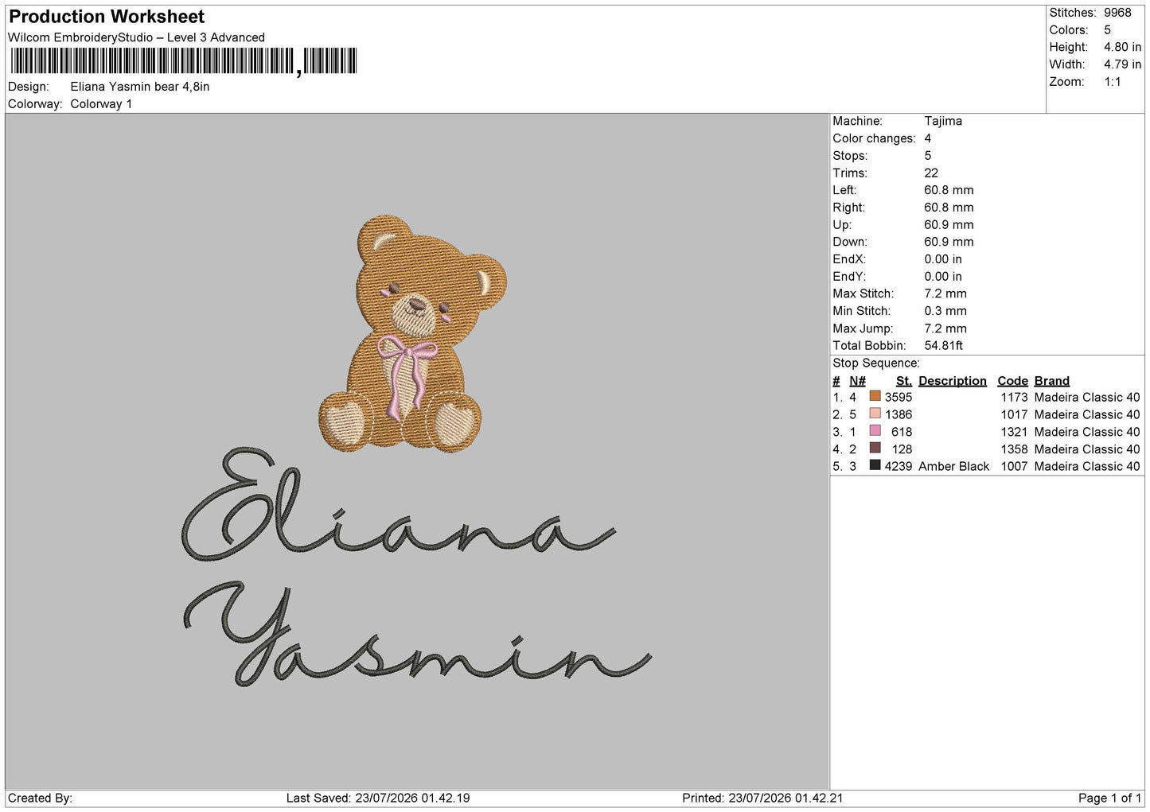
Task: Click the Height value 4.80 in
Action: point(1122,47)
